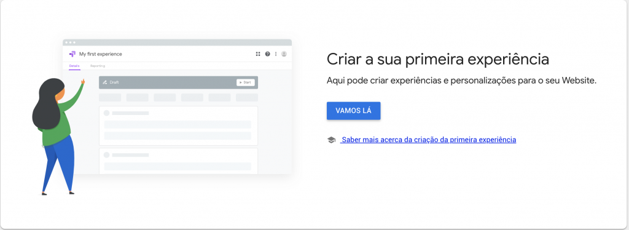Click the VAMOS LÁ button
The width and height of the screenshot is (629, 230).
pyautogui.click(x=353, y=111)
